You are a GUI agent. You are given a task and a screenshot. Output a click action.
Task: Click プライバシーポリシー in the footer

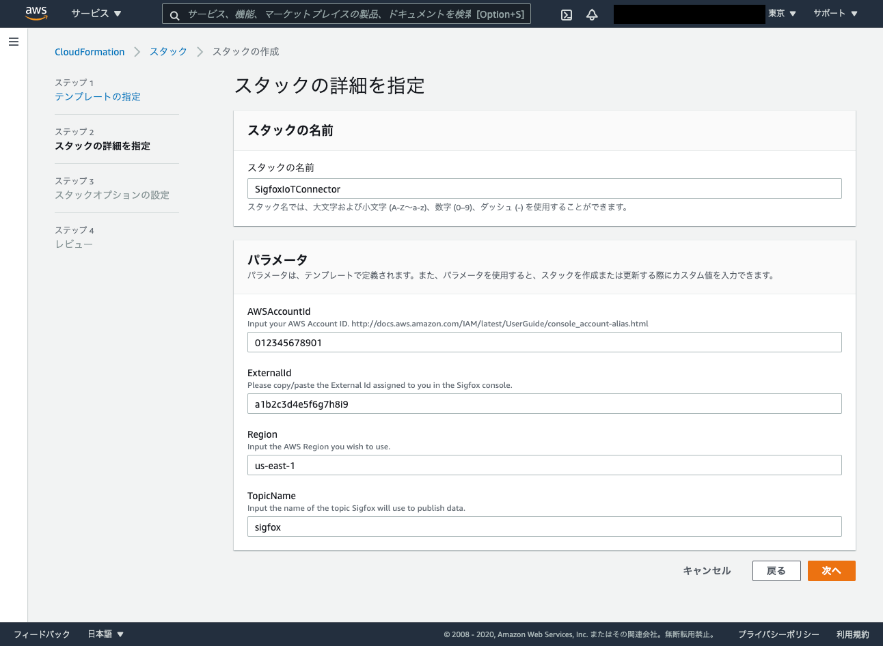(778, 634)
